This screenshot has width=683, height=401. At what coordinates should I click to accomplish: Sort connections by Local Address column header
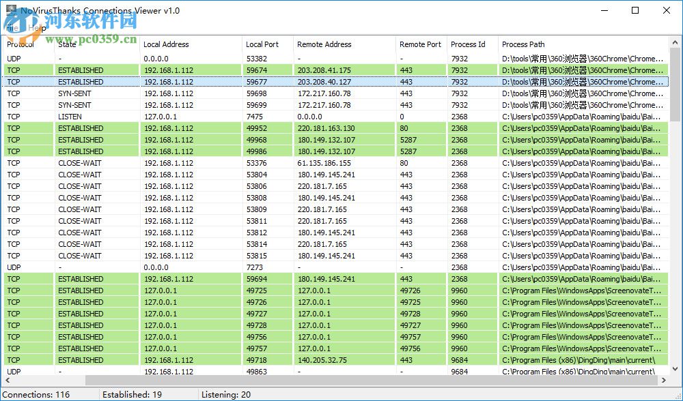167,44
